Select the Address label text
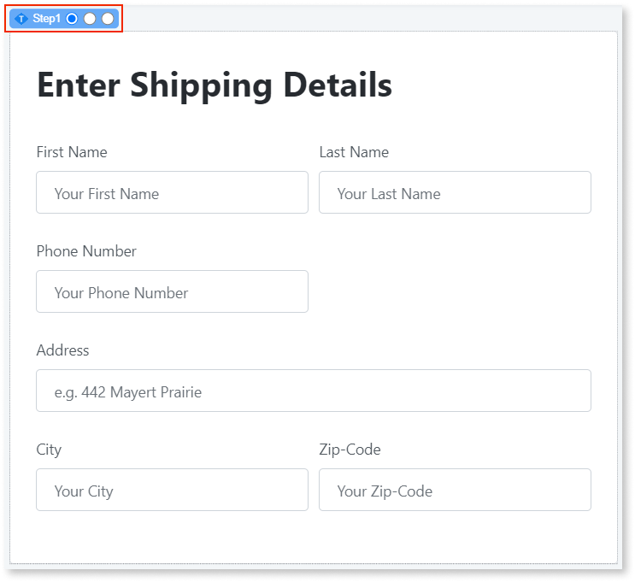635x582 pixels. point(62,350)
